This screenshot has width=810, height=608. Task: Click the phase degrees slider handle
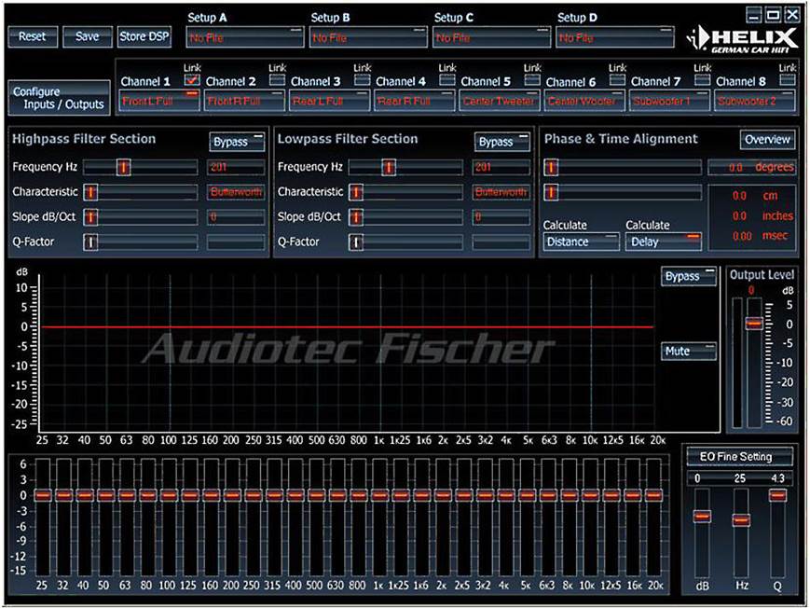coord(551,167)
